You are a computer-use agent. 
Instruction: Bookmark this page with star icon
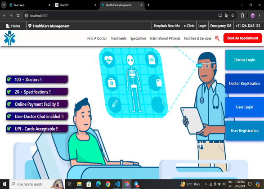tap(233, 15)
